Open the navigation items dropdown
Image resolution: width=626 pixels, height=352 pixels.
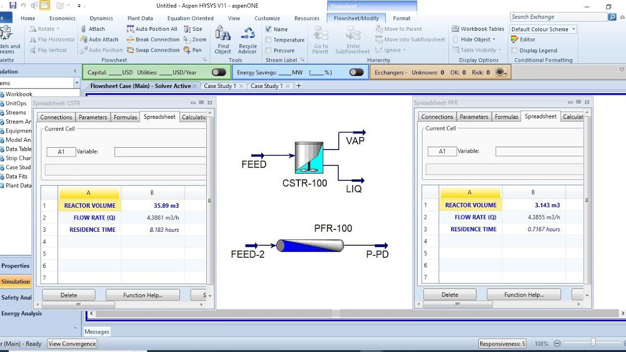tap(77, 83)
